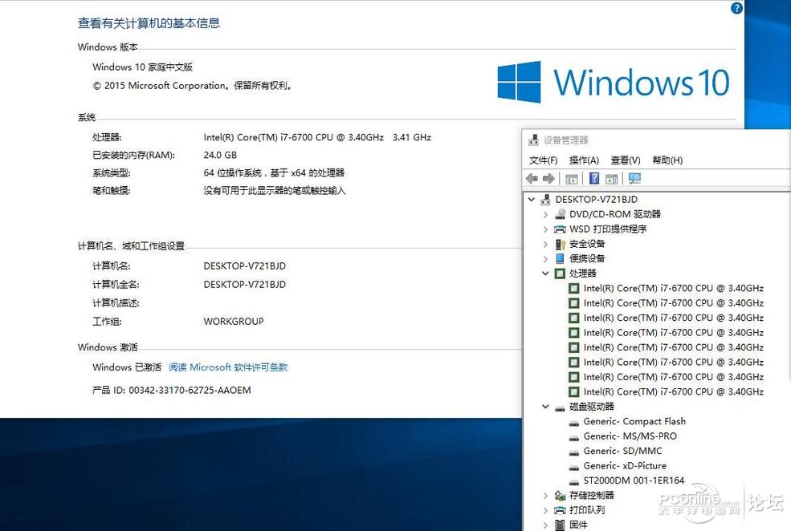Click the security devices icon

point(560,244)
